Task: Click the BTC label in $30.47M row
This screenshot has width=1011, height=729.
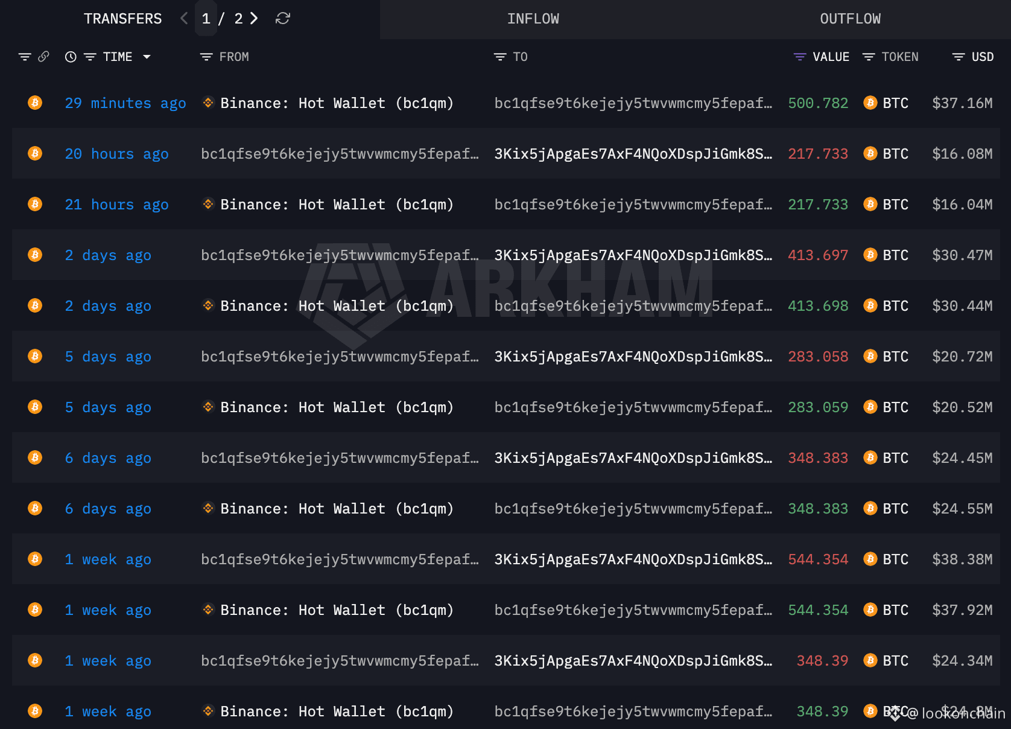Action: [x=895, y=255]
